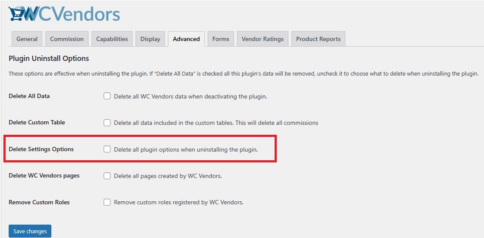Viewport: 484px width, 238px height.
Task: Click the 'Delete all WC Vendors data' description text
Action: point(190,96)
